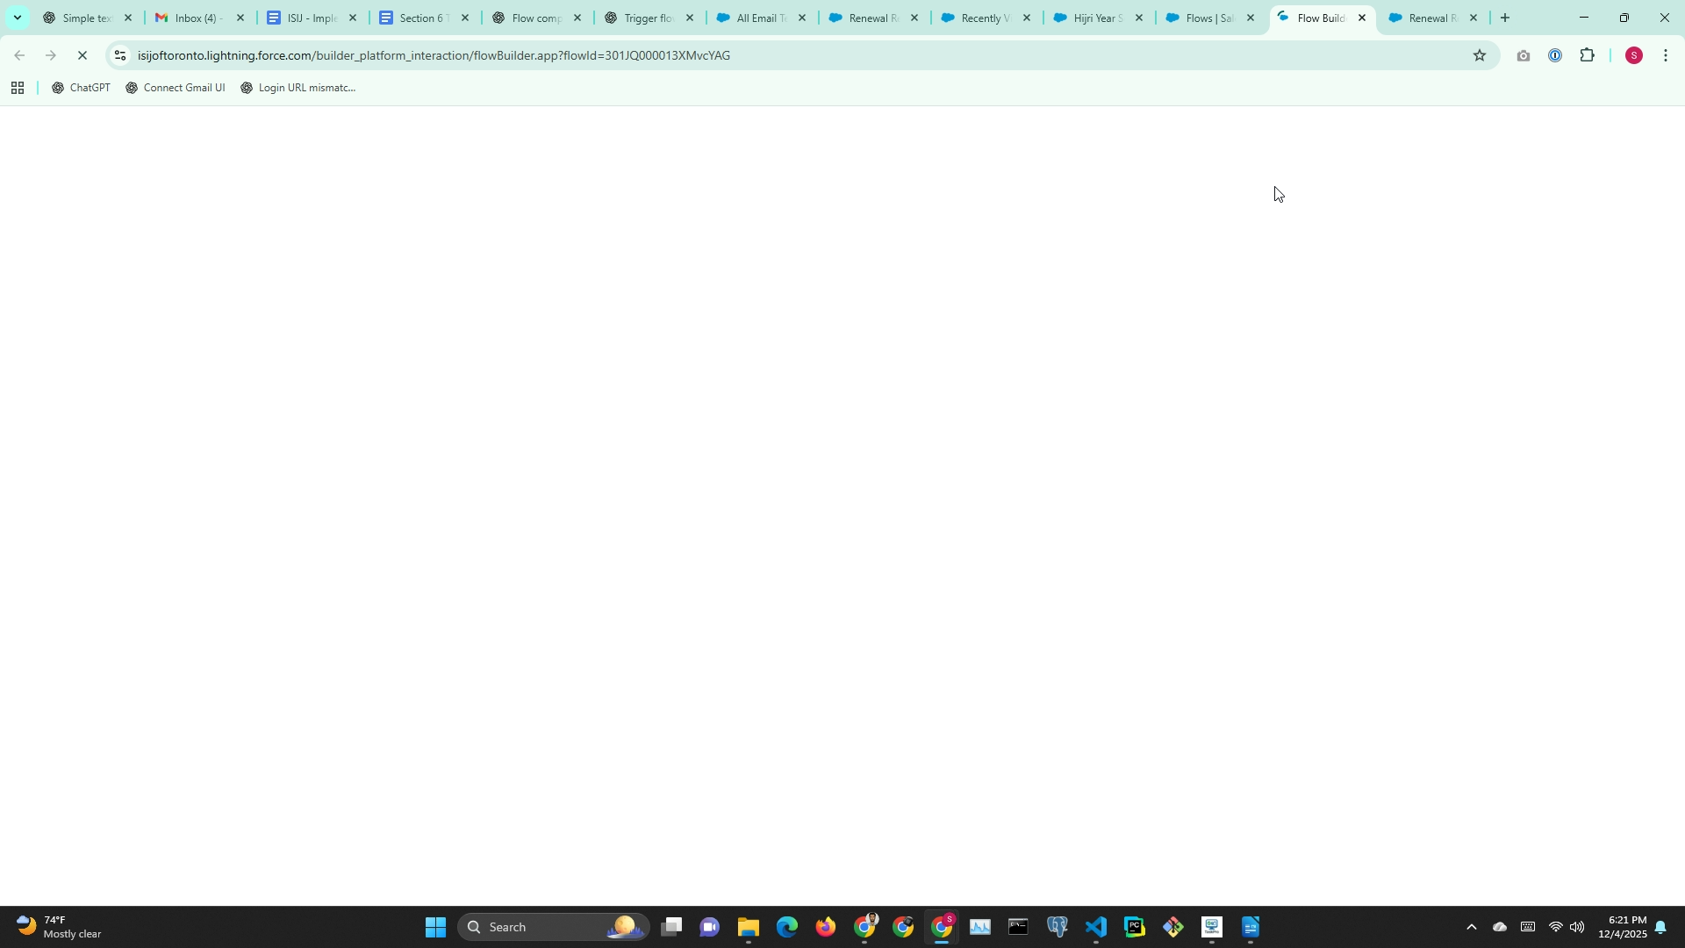The height and width of the screenshot is (948, 1685).
Task: Open Chrome profile avatar S
Action: coord(1633,55)
